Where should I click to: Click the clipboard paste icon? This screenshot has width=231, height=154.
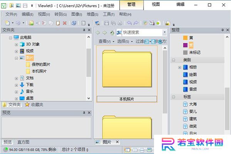58,23
